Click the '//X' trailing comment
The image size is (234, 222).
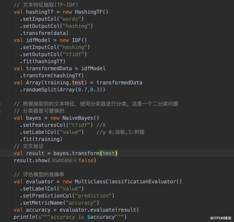point(101,125)
